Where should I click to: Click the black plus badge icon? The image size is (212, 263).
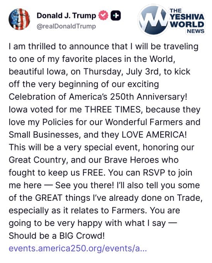(115, 15)
